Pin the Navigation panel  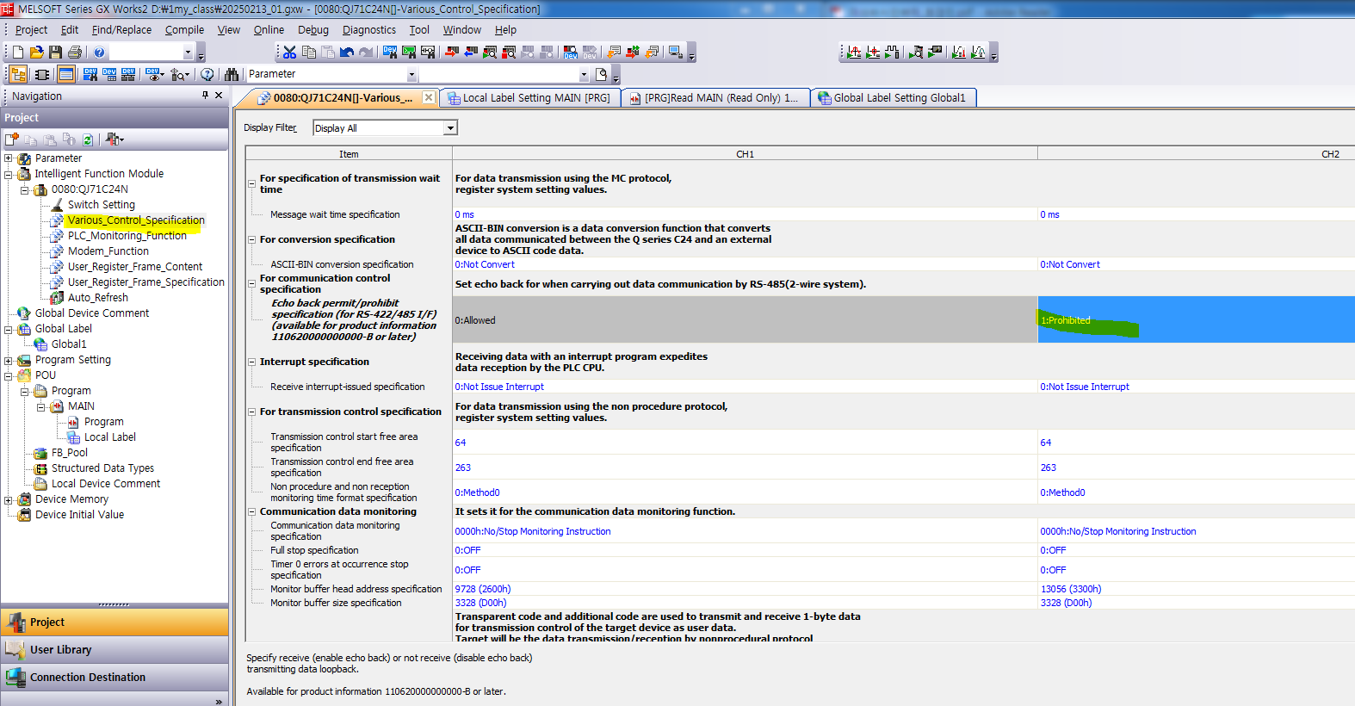coord(205,96)
